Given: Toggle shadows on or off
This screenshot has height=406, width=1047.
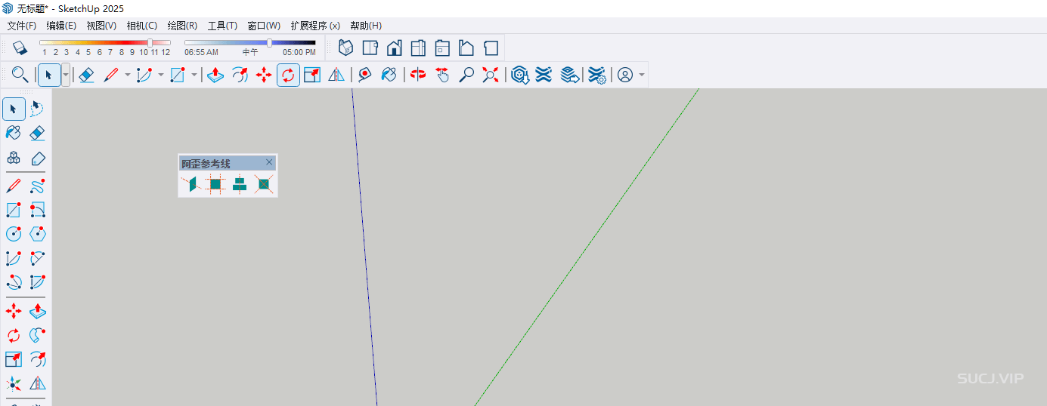Looking at the screenshot, I should tap(20, 48).
